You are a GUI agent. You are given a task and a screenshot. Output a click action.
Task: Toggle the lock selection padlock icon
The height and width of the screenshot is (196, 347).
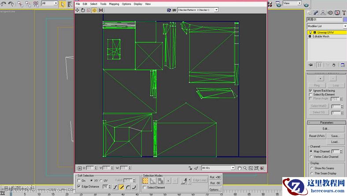(x=190, y=168)
